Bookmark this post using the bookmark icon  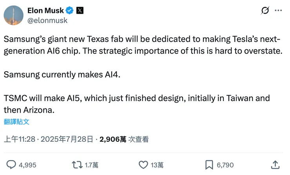click(x=209, y=165)
